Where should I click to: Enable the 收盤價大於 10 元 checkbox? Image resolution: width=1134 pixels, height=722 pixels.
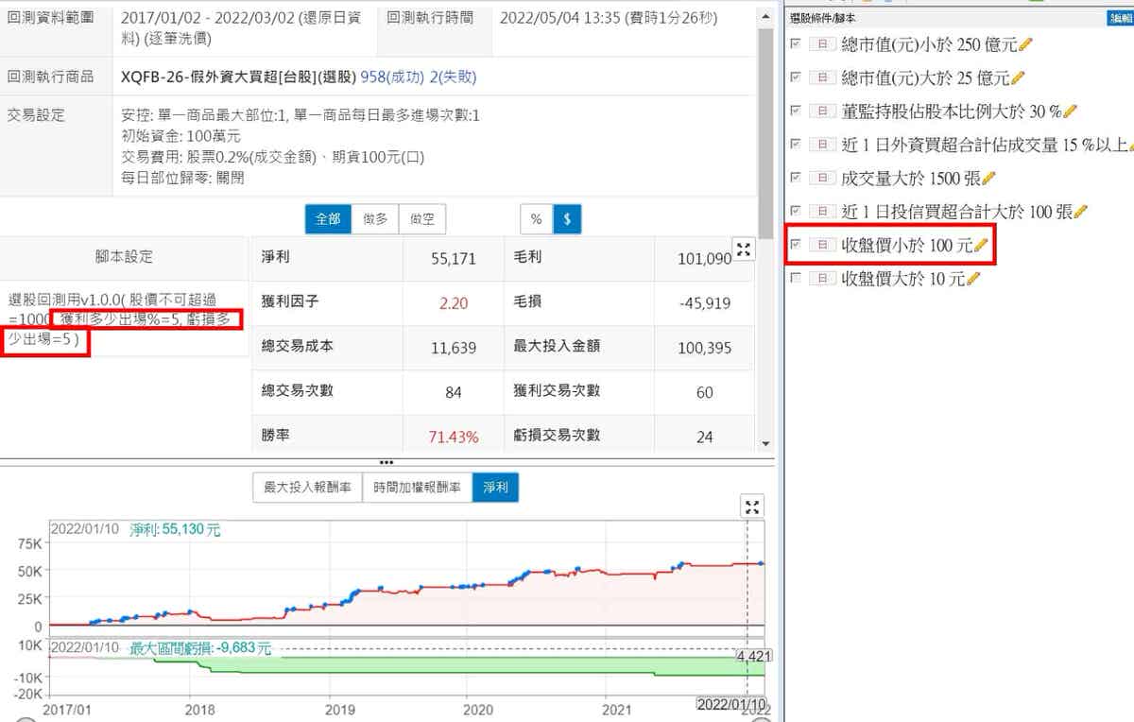coord(796,279)
